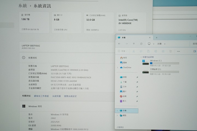Open the Windows (C:) drive
Screen dimensions: 197x131
tap(161, 63)
